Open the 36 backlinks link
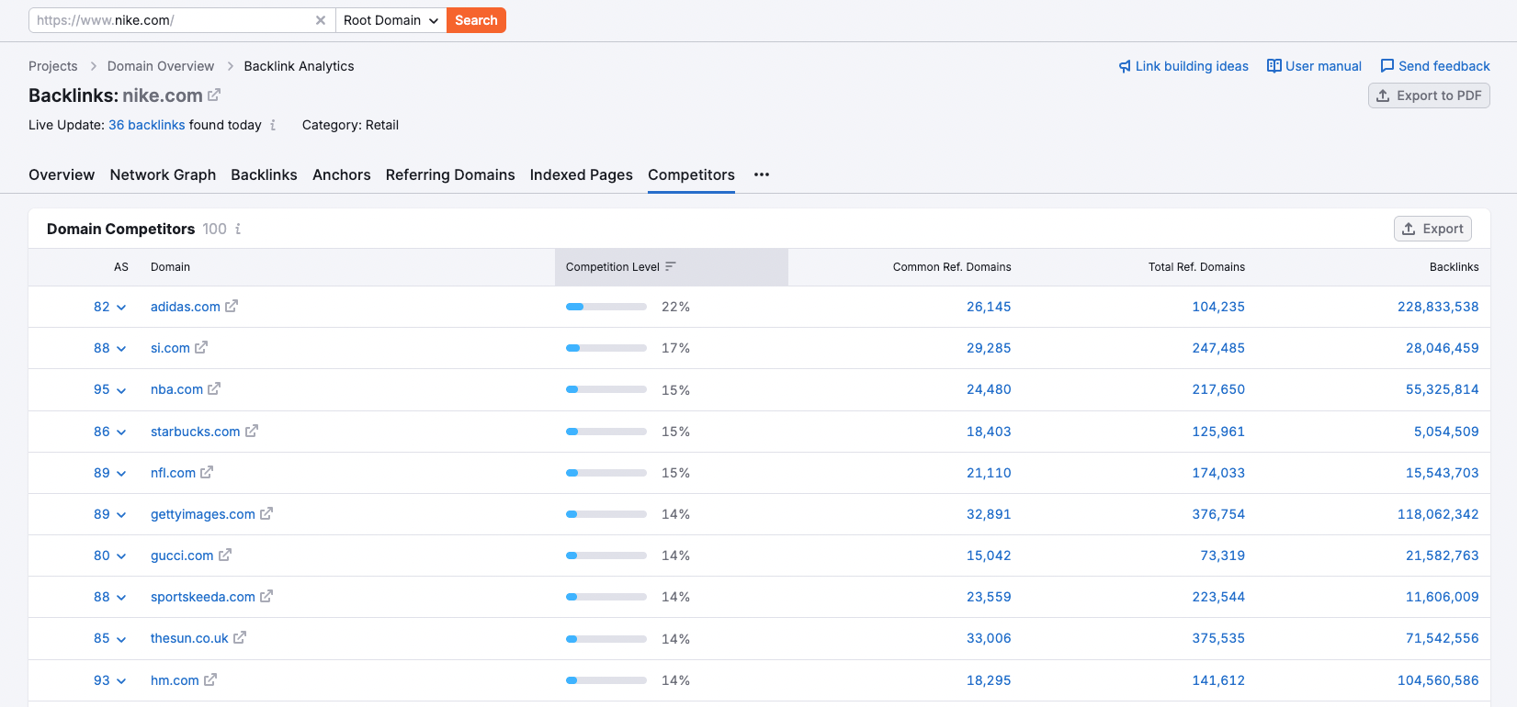Image resolution: width=1517 pixels, height=707 pixels. click(x=147, y=125)
